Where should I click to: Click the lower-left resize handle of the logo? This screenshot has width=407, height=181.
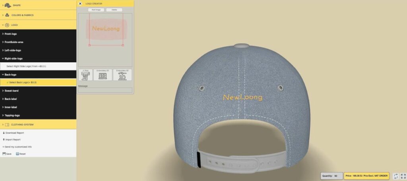[x=89, y=45]
